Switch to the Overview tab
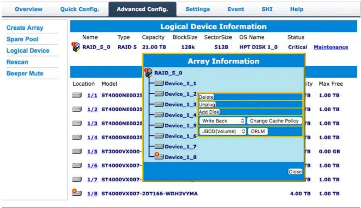The image size is (361, 208). [x=29, y=9]
